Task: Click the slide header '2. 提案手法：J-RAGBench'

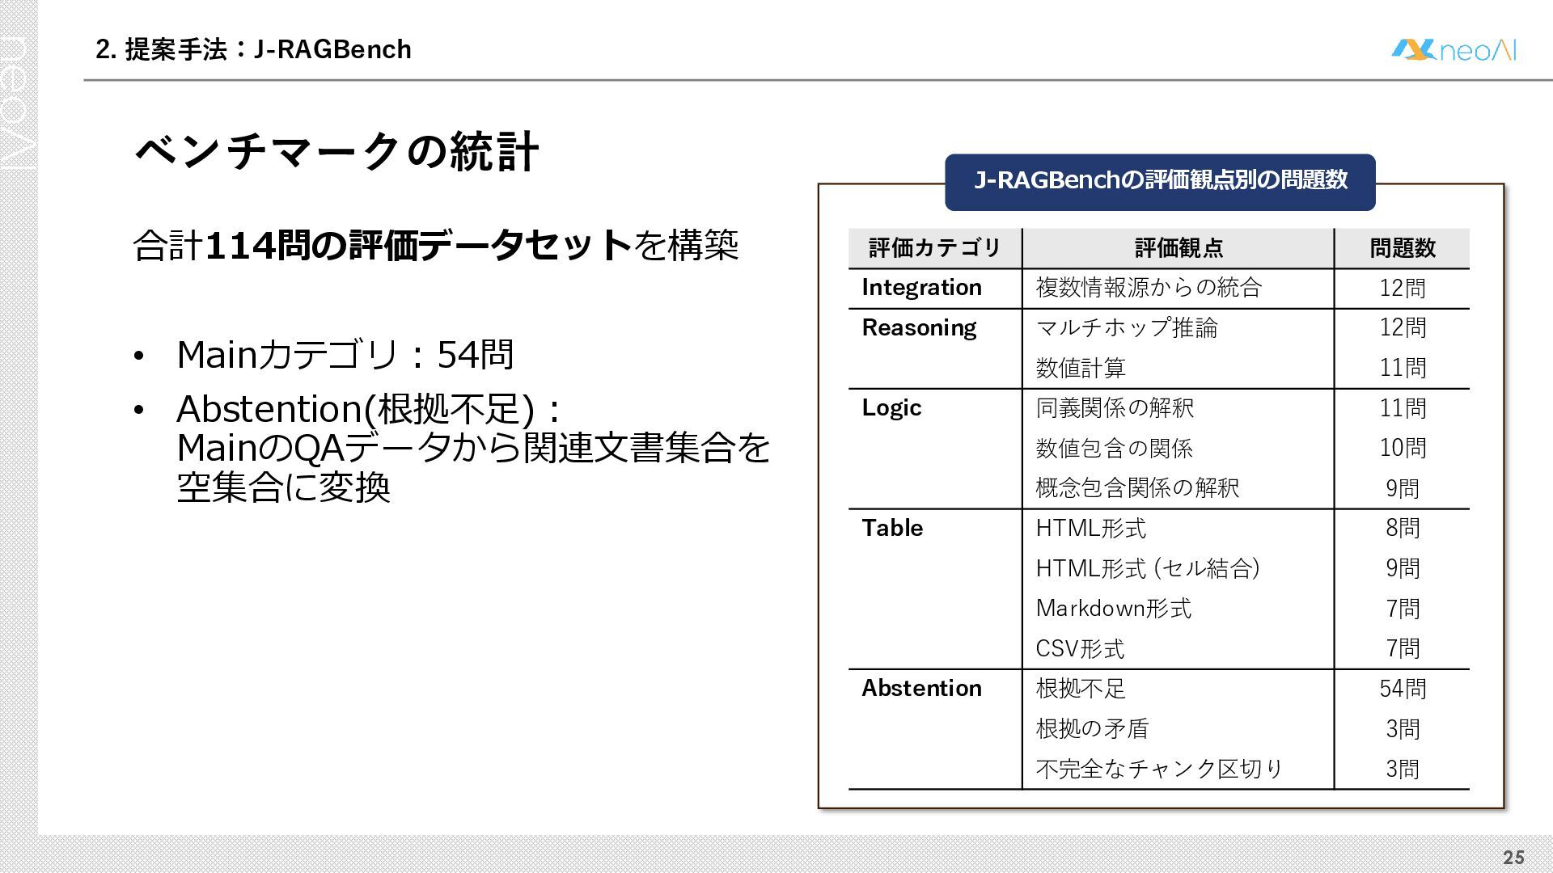Action: [253, 50]
